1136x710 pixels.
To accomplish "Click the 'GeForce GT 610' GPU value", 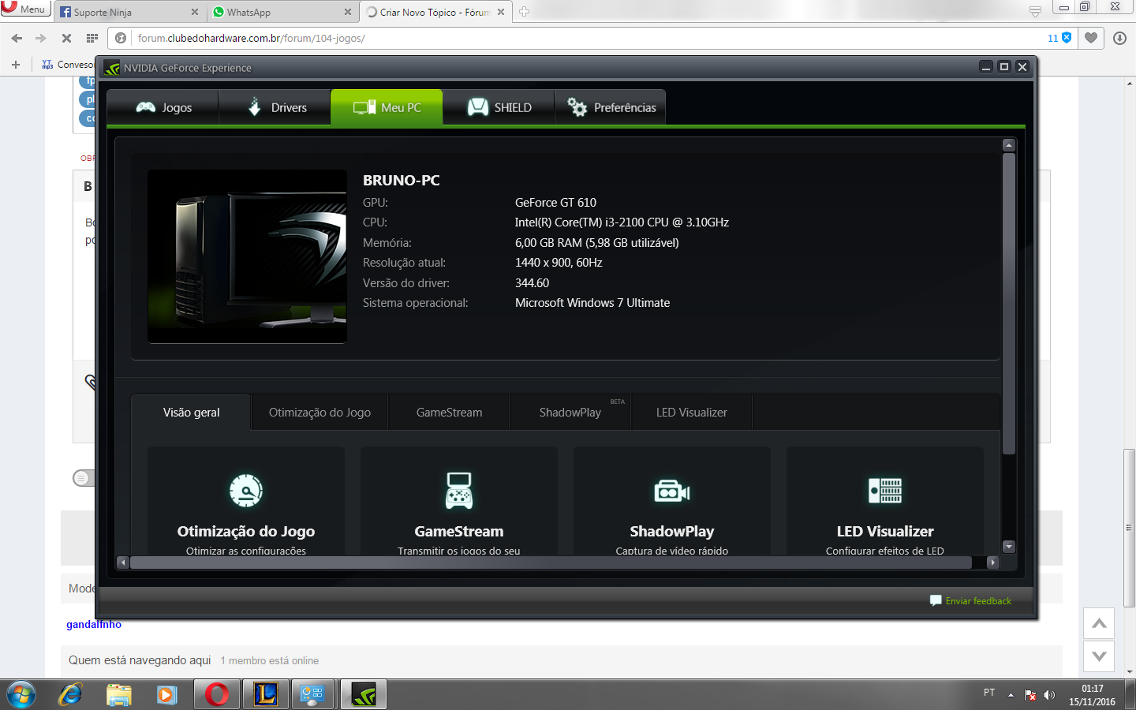I will (555, 203).
